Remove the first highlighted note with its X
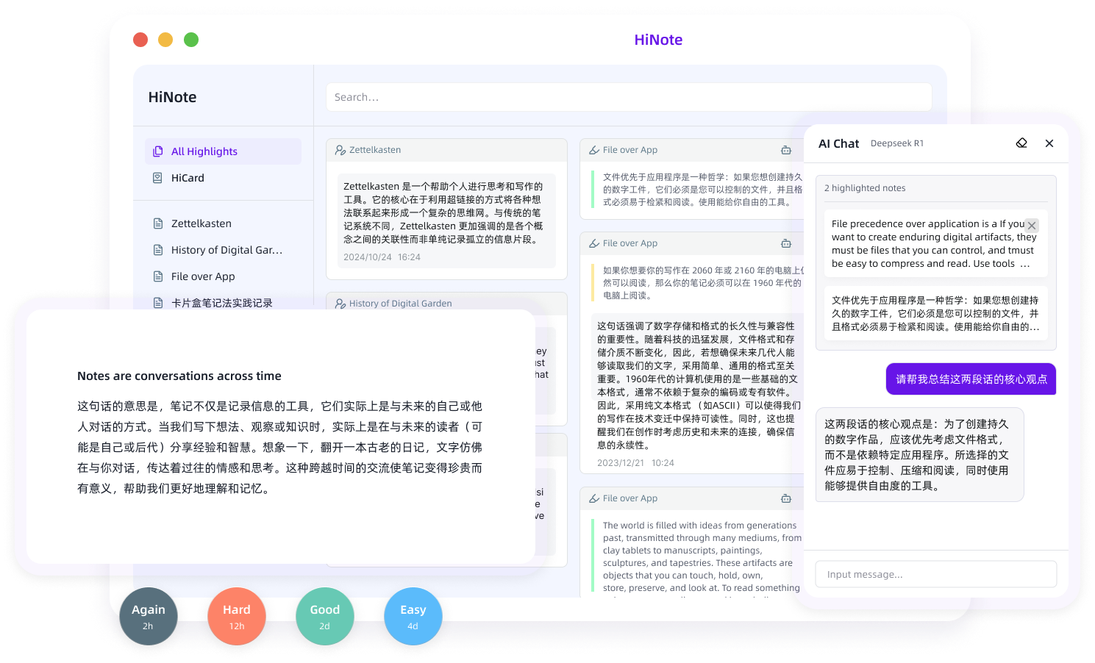 [x=1032, y=226]
